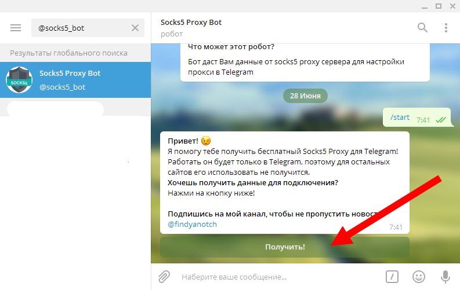Open the three-dot chat options menu
This screenshot has width=460, height=290.
click(x=446, y=28)
